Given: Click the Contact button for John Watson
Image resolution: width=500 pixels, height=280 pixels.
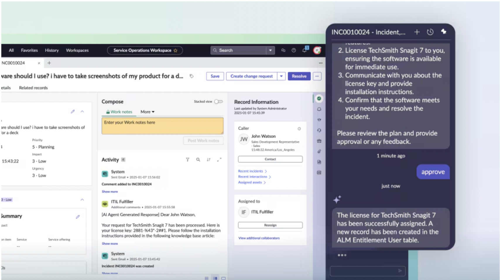Looking at the screenshot, I should point(270,159).
